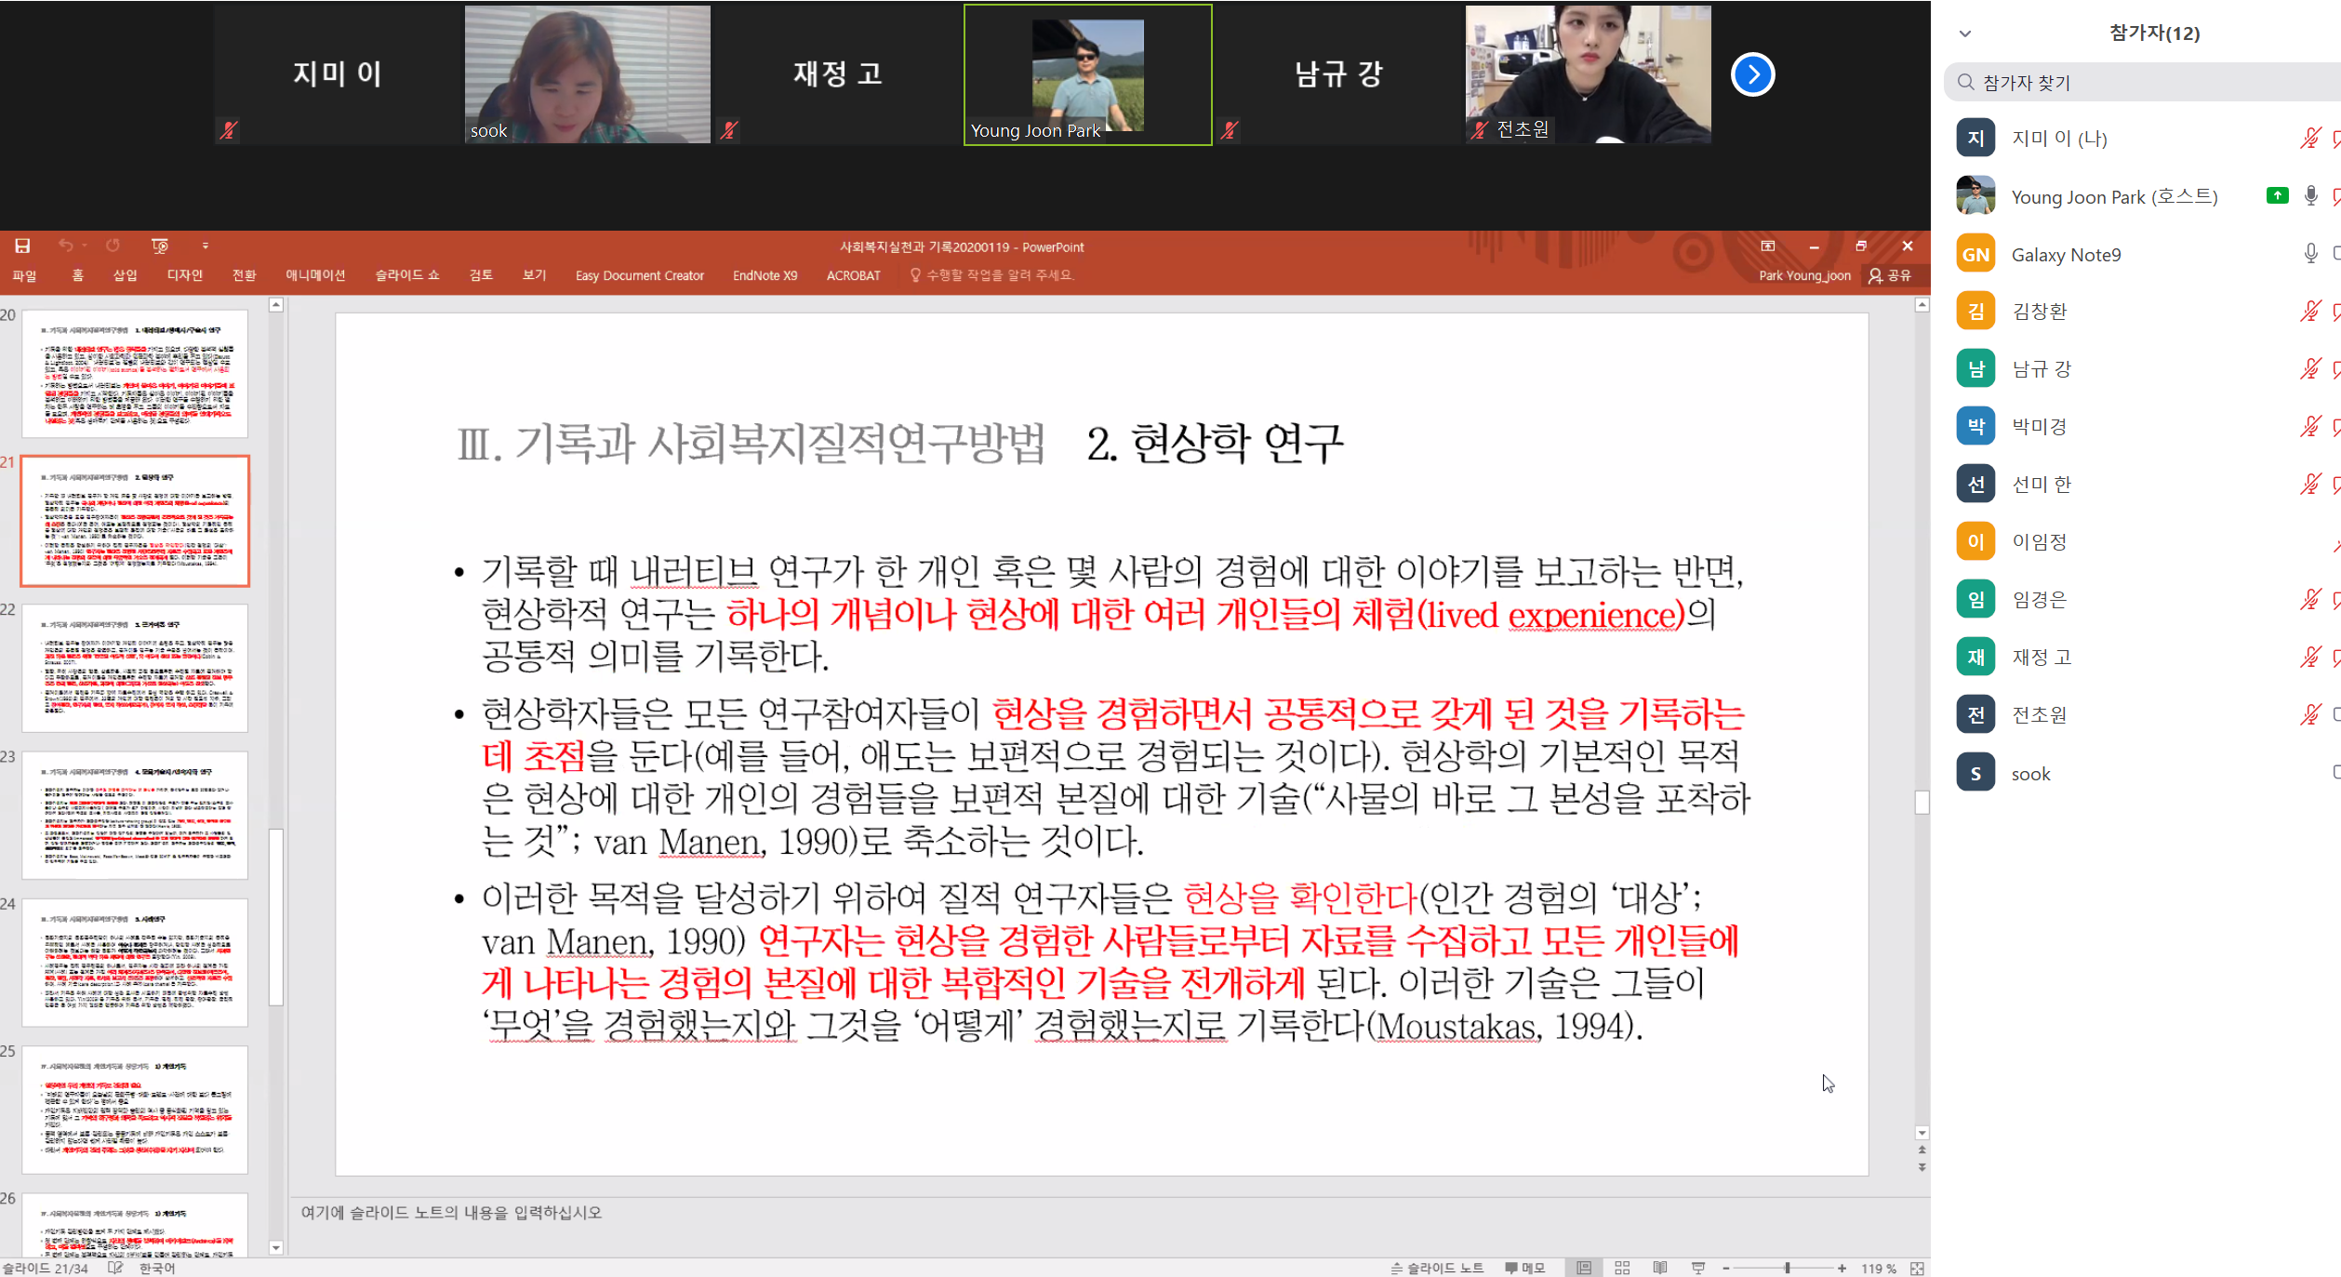Open Quick Access Toolbar customize dropdown
The image size is (2341, 1277).
pos(206,246)
